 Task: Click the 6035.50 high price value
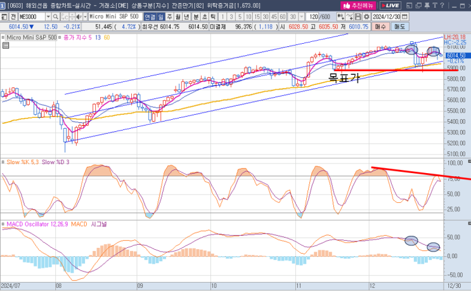[328, 27]
